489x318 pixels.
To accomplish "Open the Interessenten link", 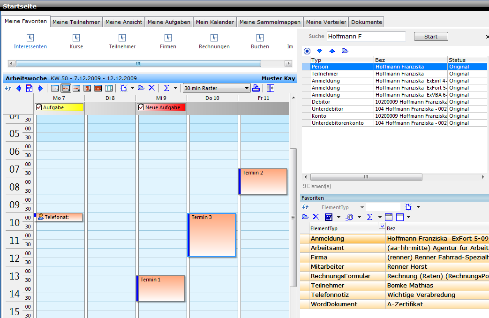I will (x=30, y=46).
